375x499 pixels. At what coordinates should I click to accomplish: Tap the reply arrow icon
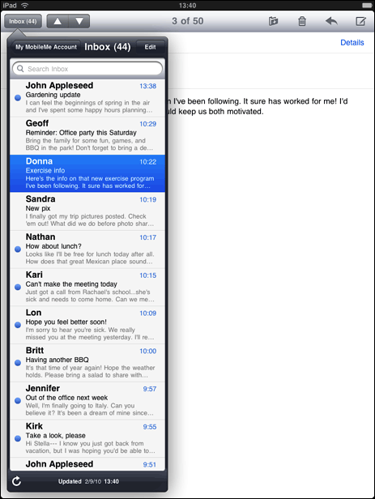tap(331, 21)
